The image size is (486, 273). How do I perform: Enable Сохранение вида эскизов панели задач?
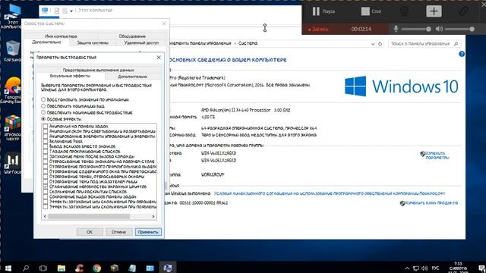[46, 196]
